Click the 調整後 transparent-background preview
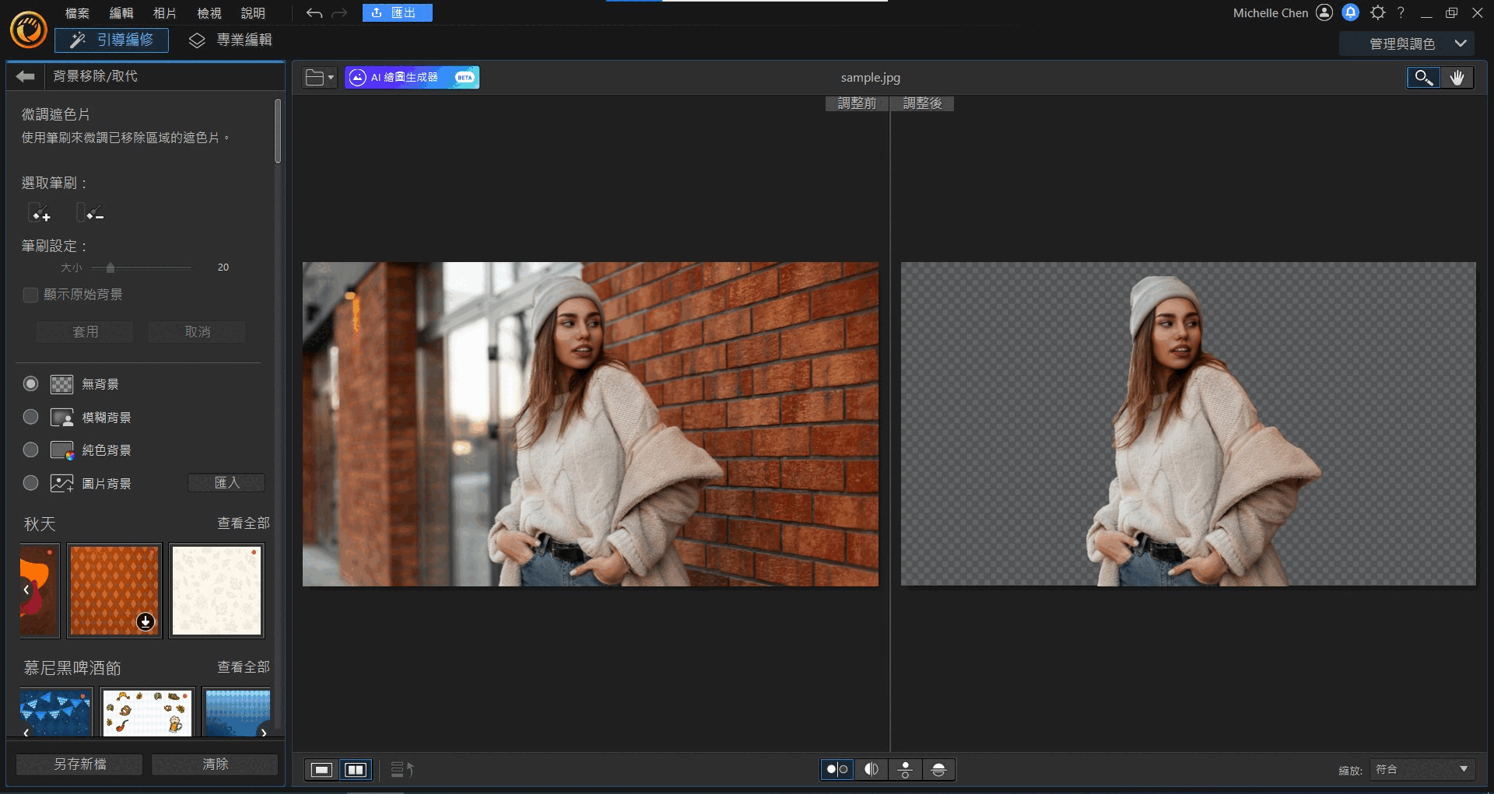Image resolution: width=1494 pixels, height=794 pixels. click(1188, 424)
